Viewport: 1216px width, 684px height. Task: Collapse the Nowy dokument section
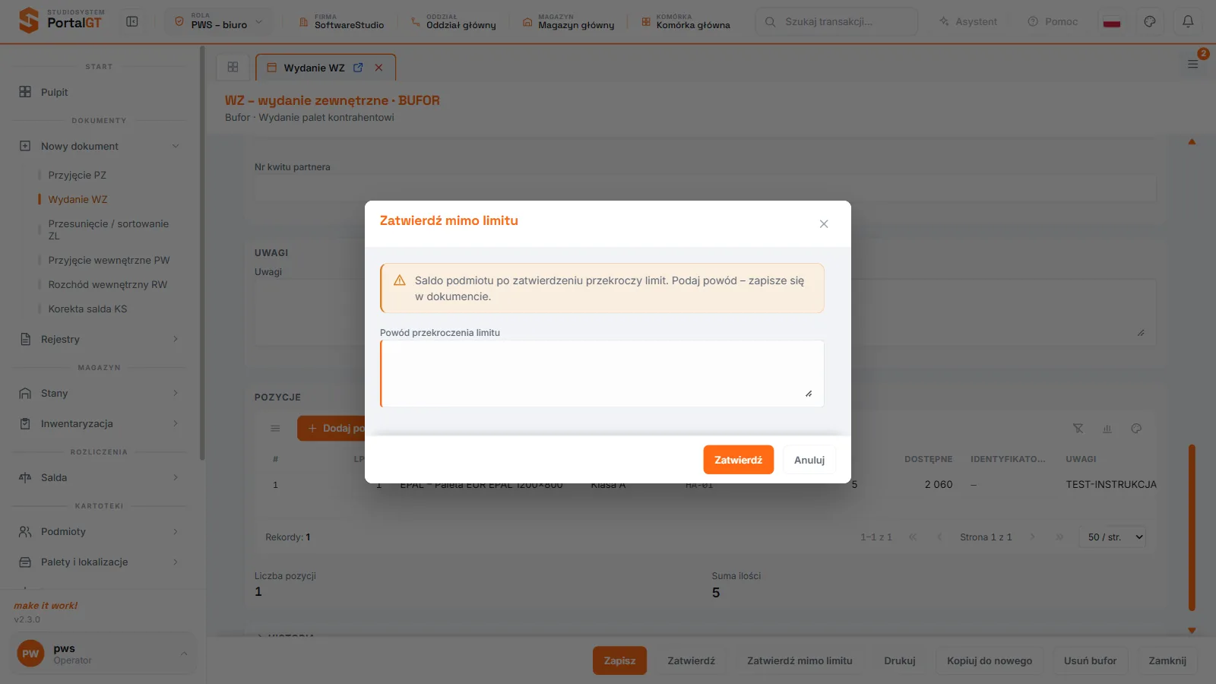click(99, 146)
